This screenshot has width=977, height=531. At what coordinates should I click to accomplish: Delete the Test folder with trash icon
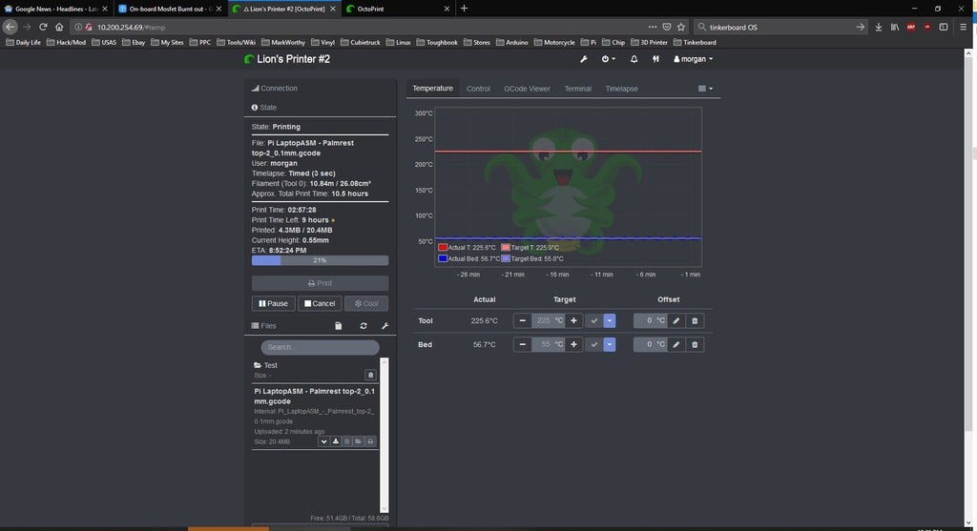(370, 375)
